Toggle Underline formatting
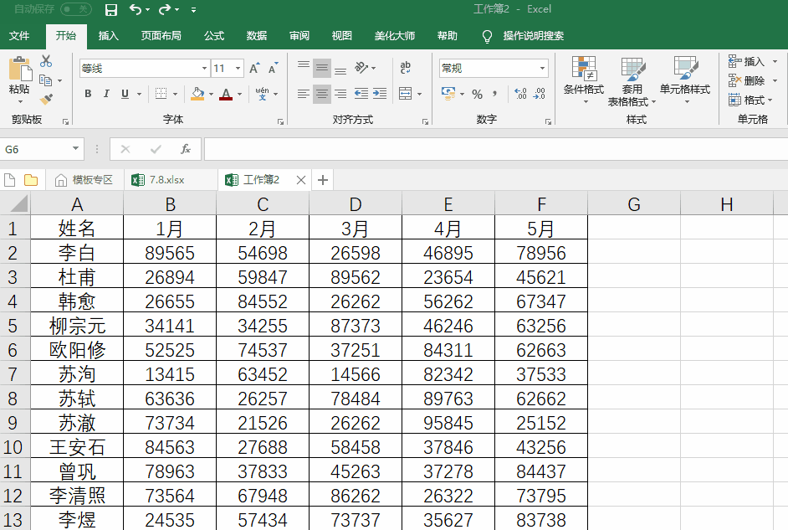This screenshot has width=788, height=530. tap(125, 94)
